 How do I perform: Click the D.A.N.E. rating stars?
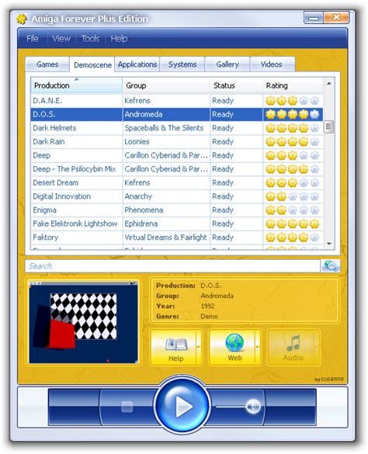tap(293, 101)
